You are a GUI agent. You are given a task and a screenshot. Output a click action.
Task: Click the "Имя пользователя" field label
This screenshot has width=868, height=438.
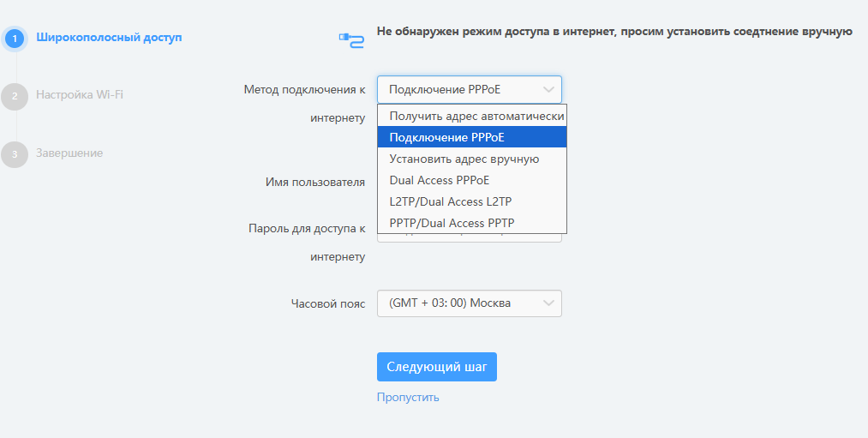[315, 183]
